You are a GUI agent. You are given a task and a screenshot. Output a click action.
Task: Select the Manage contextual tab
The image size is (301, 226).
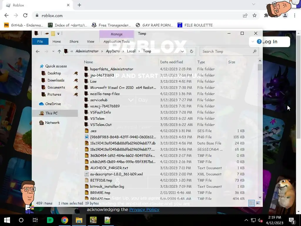tap(116, 34)
